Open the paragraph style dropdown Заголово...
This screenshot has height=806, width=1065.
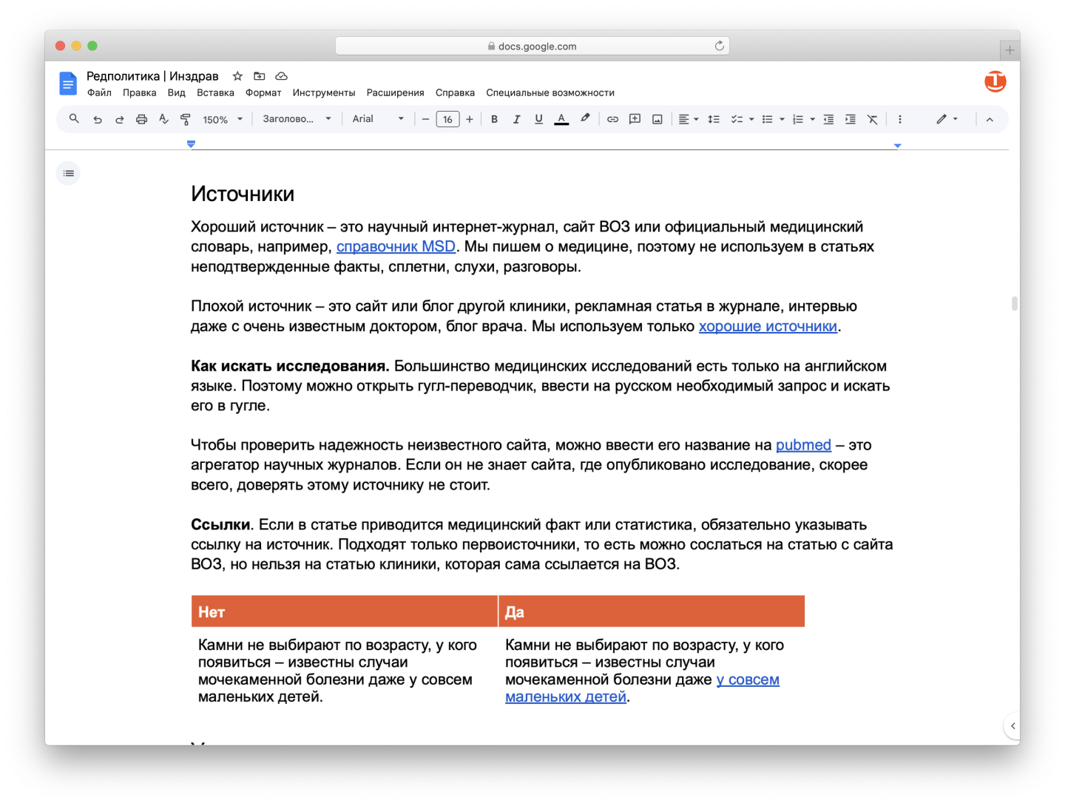297,119
